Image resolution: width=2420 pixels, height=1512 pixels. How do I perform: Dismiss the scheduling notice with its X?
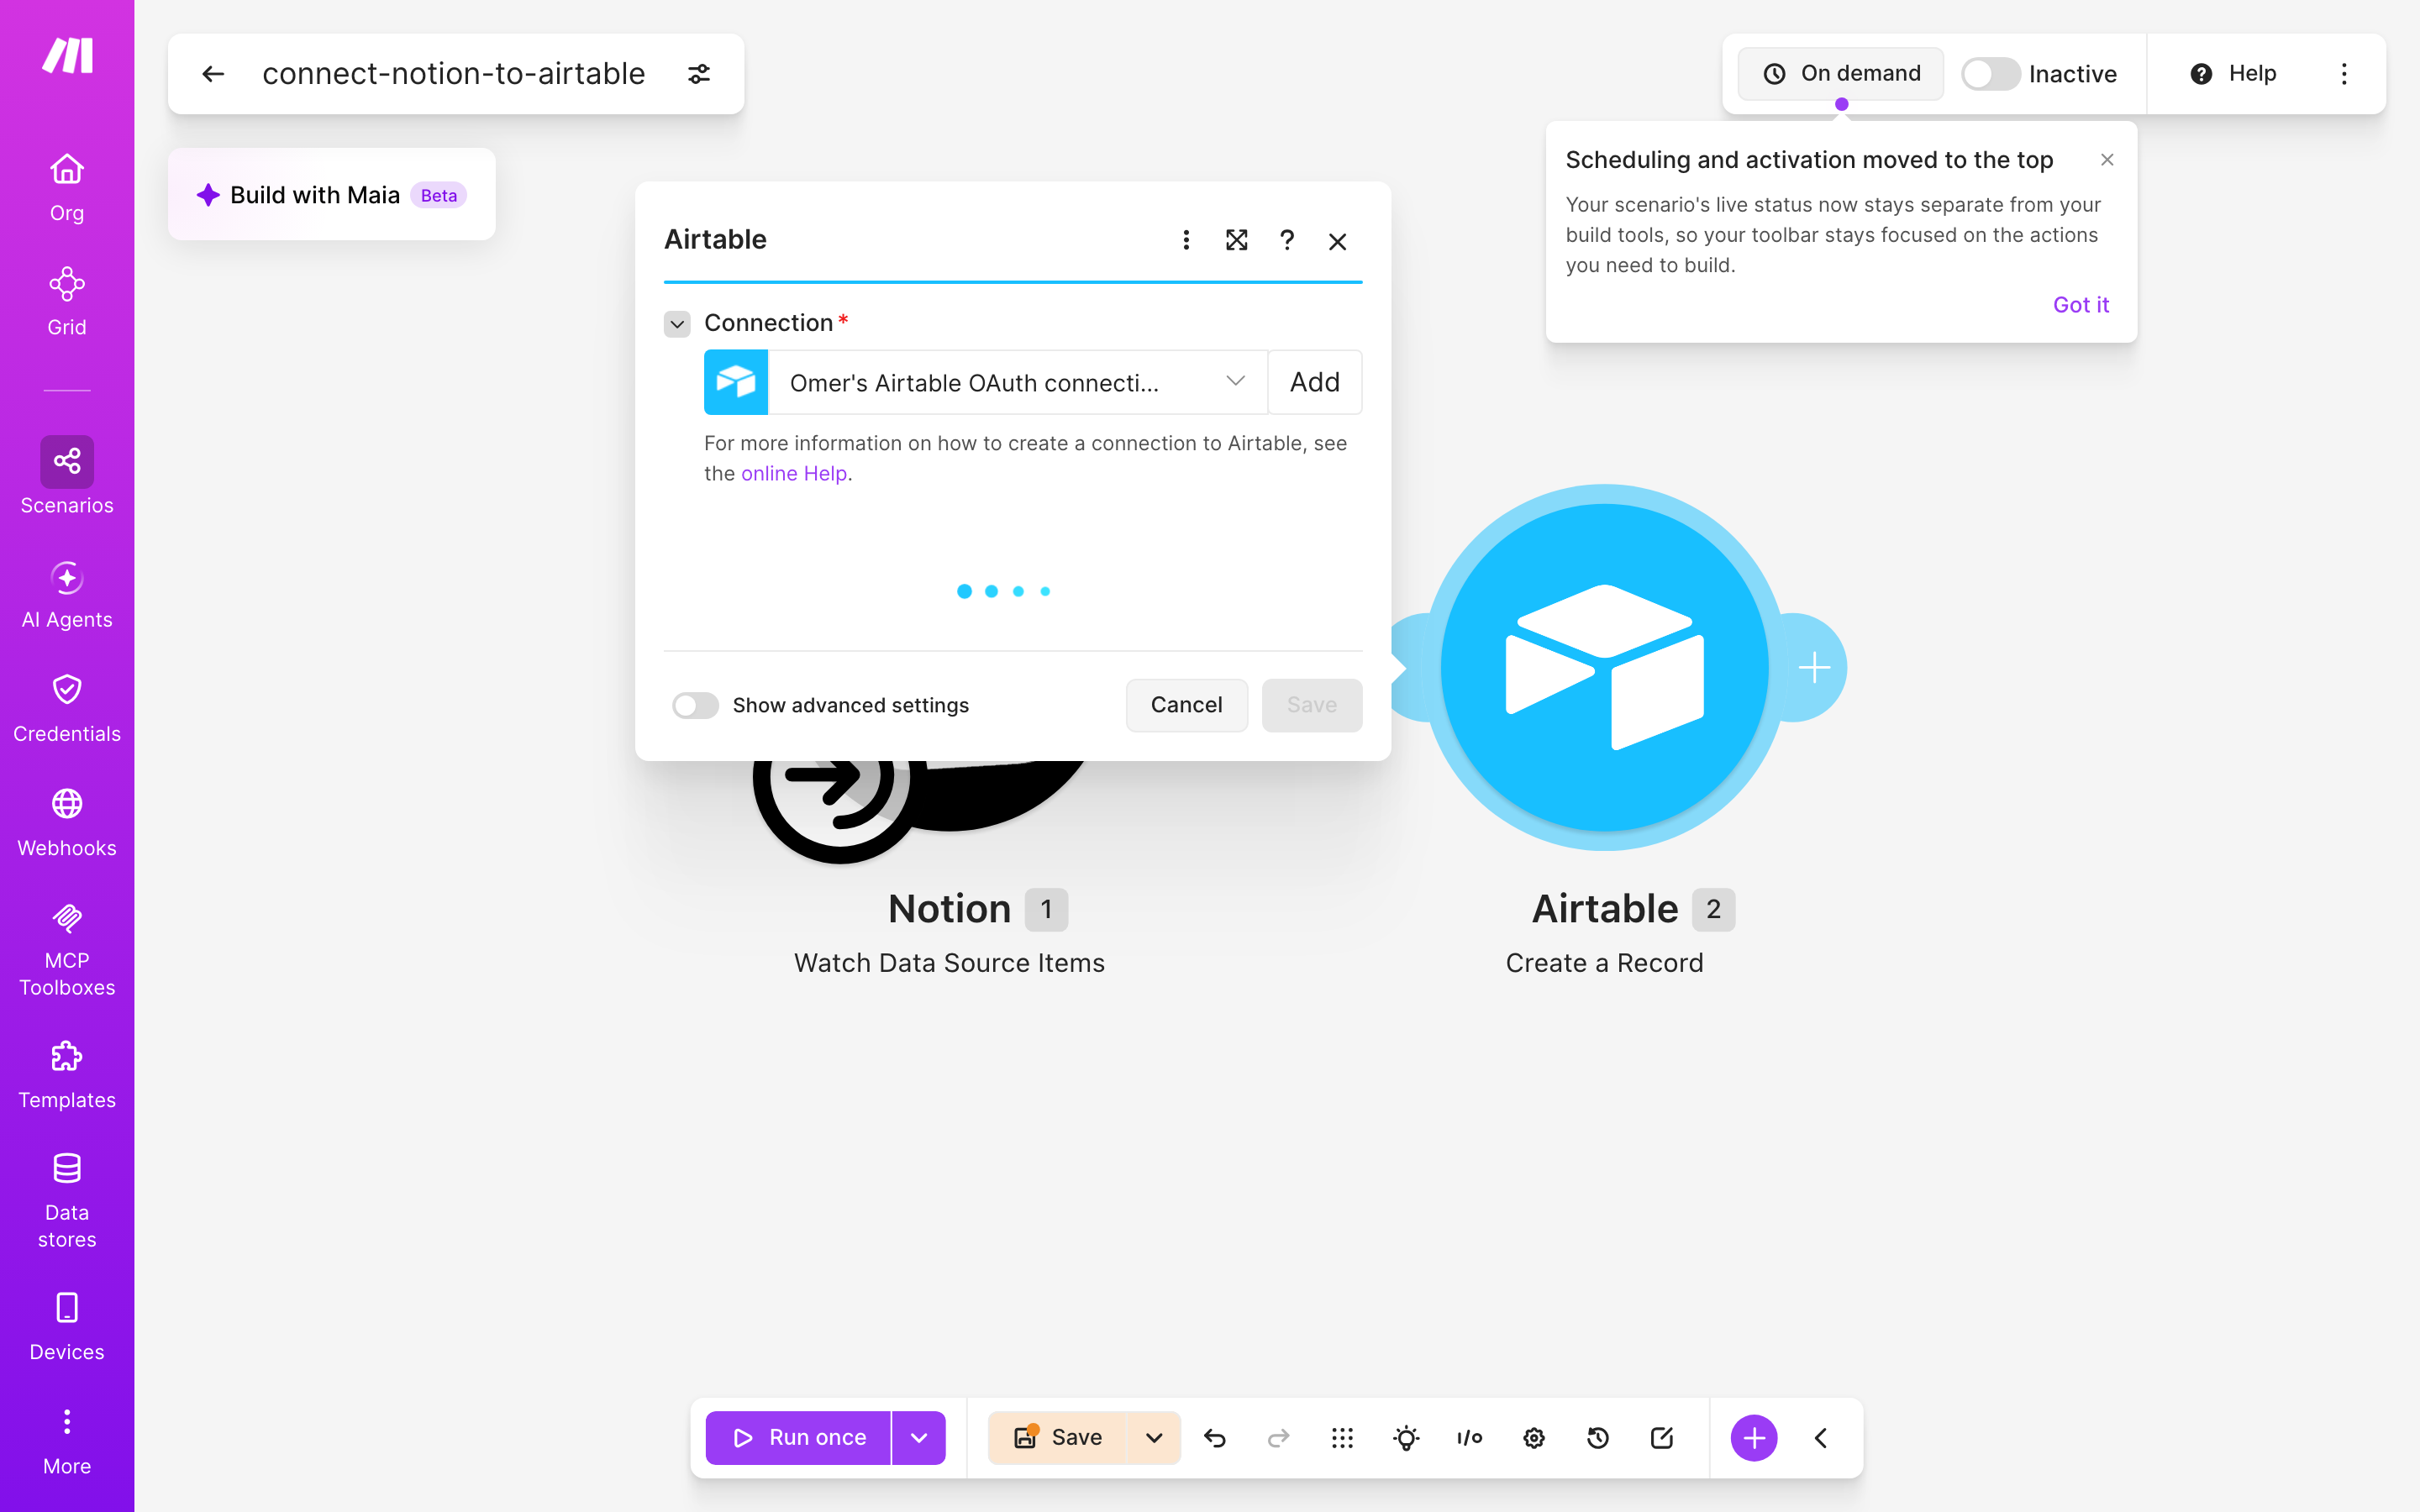click(x=2107, y=160)
